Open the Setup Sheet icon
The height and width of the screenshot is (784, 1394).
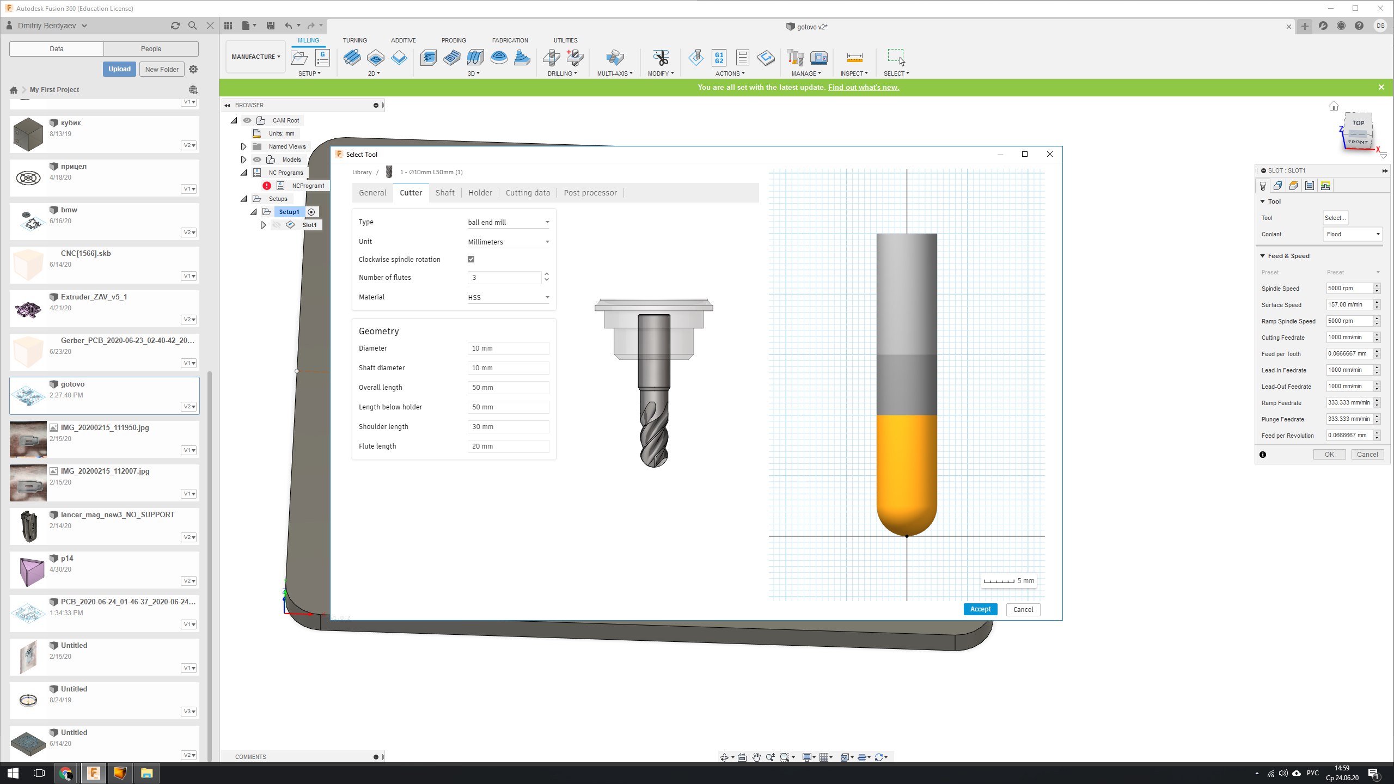742,57
